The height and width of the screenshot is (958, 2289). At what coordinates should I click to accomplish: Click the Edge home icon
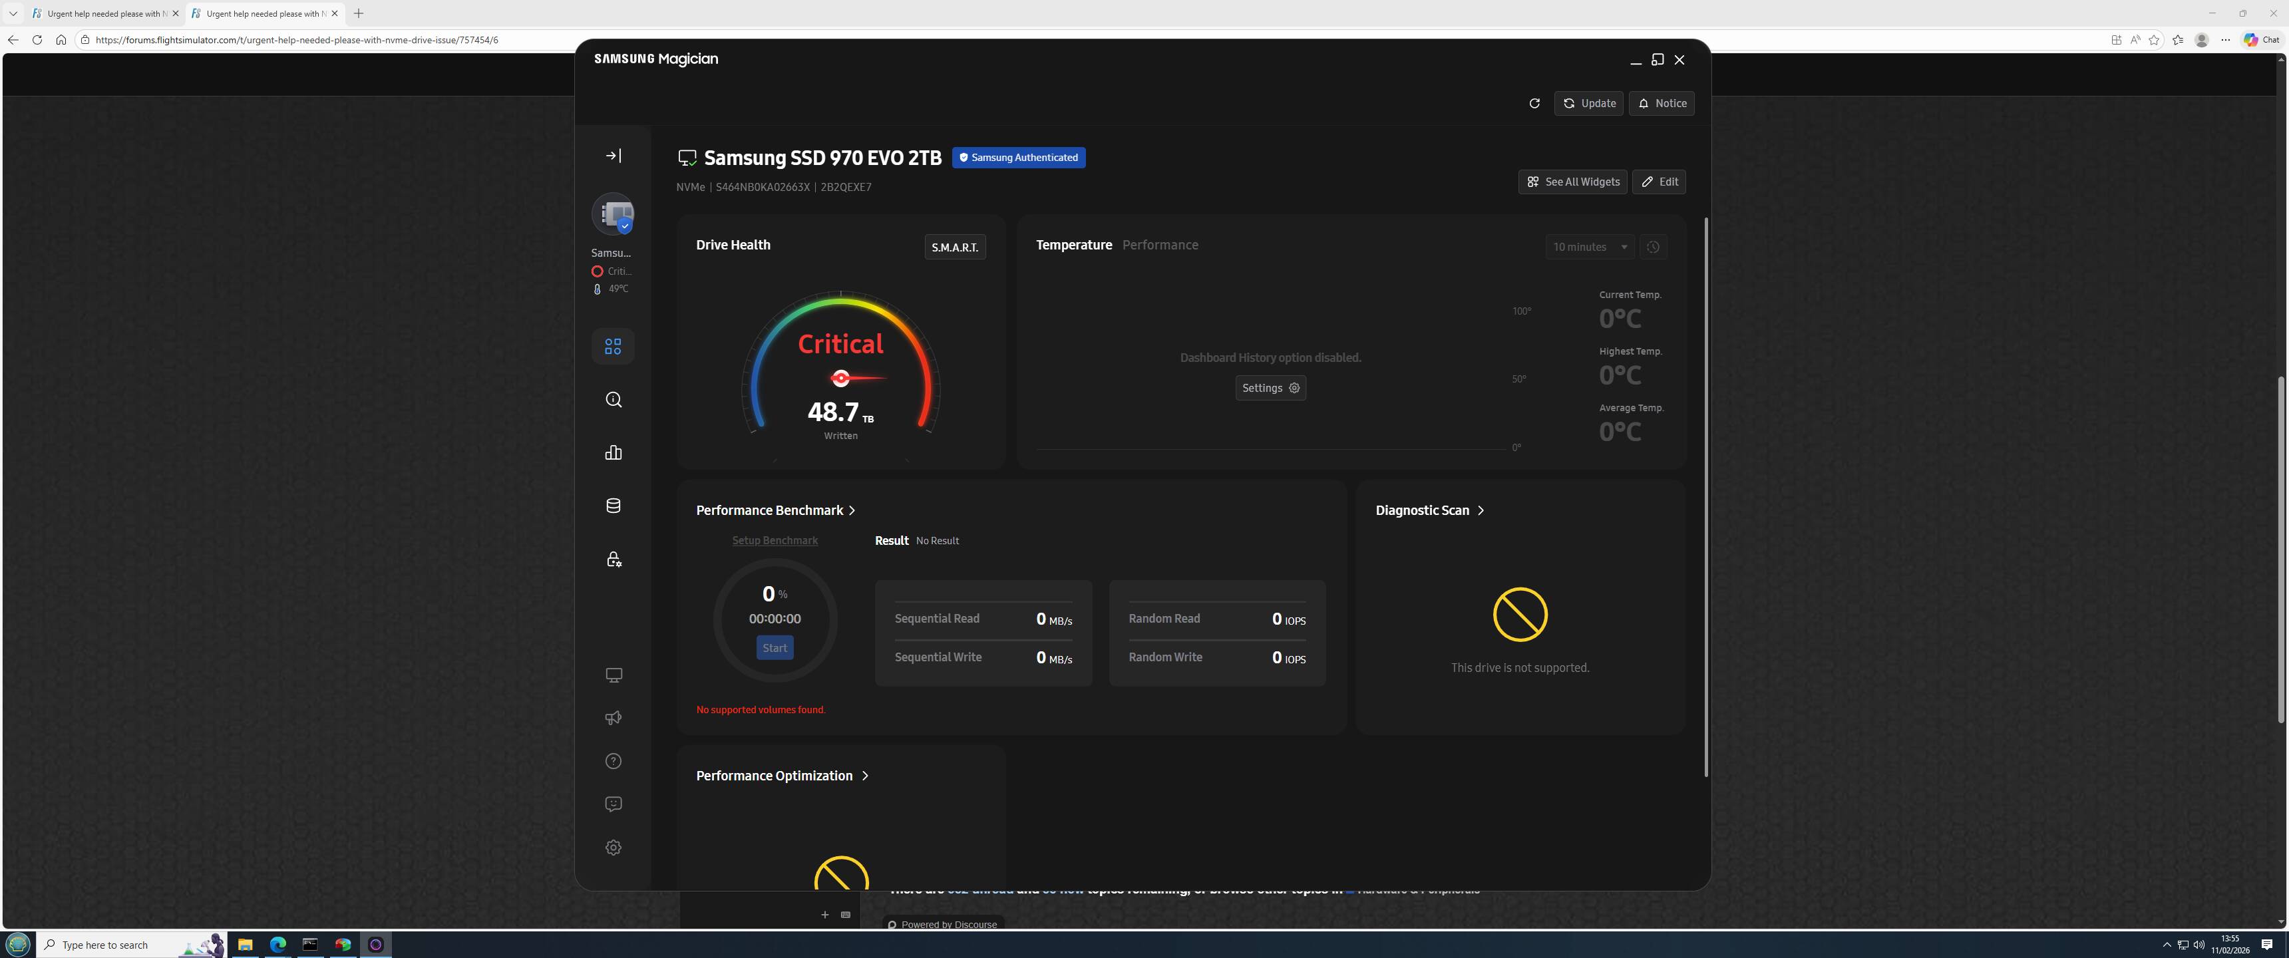(61, 40)
